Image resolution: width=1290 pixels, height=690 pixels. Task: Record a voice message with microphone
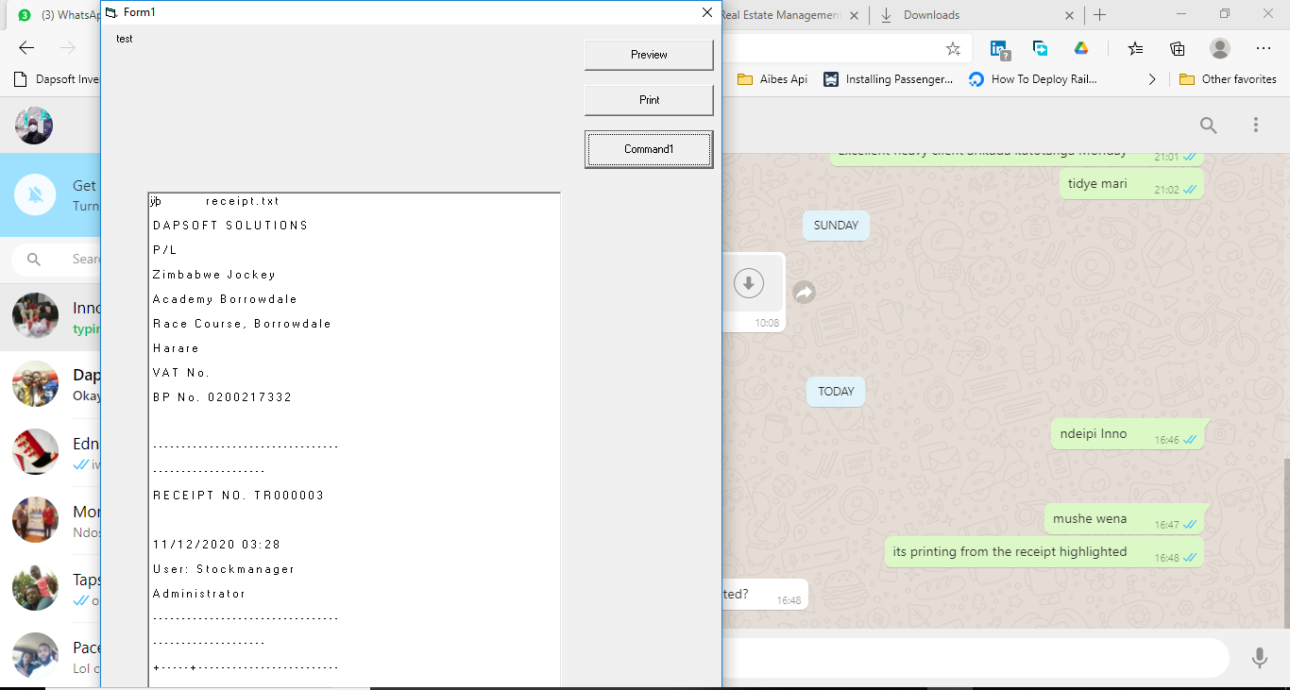click(x=1259, y=658)
